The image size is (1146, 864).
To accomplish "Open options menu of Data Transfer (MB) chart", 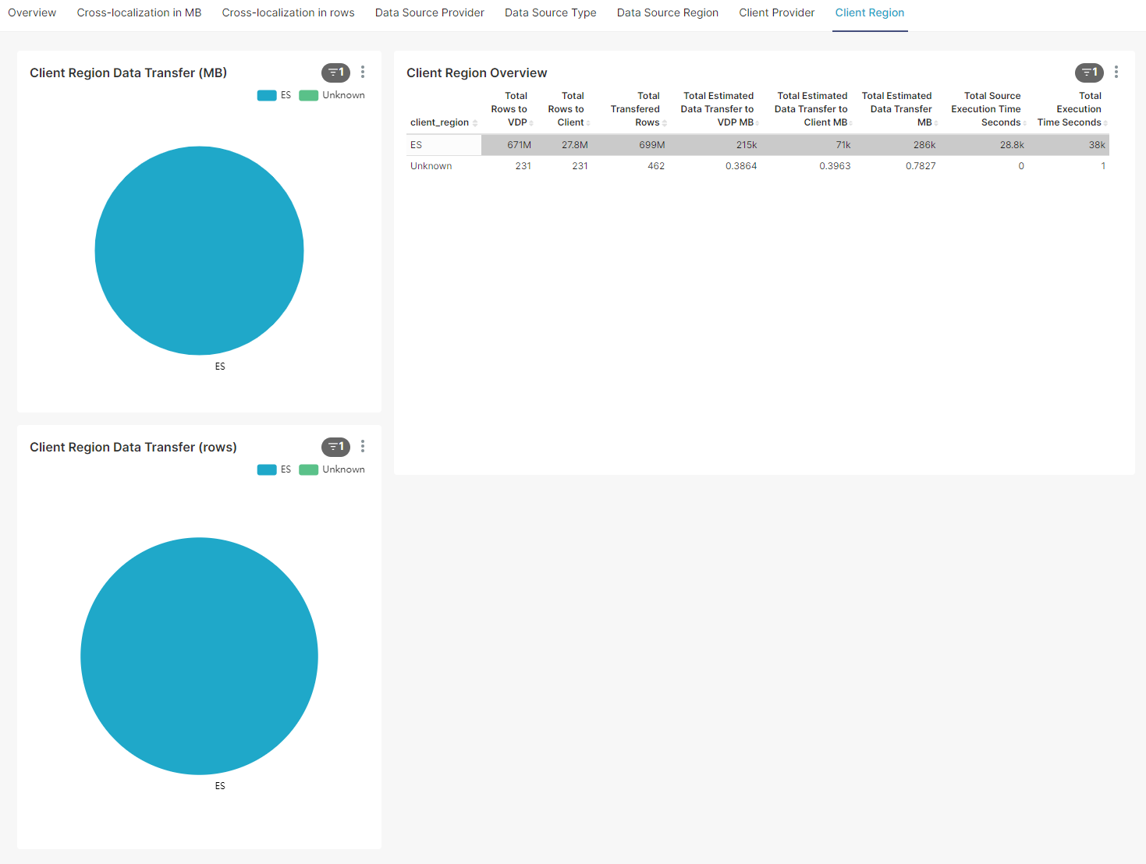I will [x=363, y=72].
